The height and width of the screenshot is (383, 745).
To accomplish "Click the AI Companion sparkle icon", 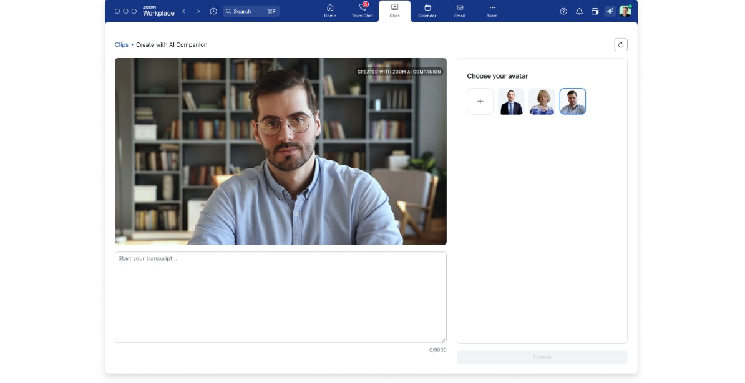I will click(x=610, y=11).
